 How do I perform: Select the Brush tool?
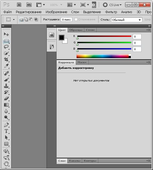coord(6,80)
